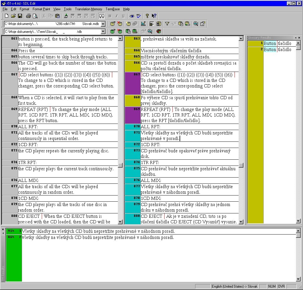Toggle Underline formatting
Image resolution: width=303 pixels, height=290 pixels.
[x=123, y=16]
